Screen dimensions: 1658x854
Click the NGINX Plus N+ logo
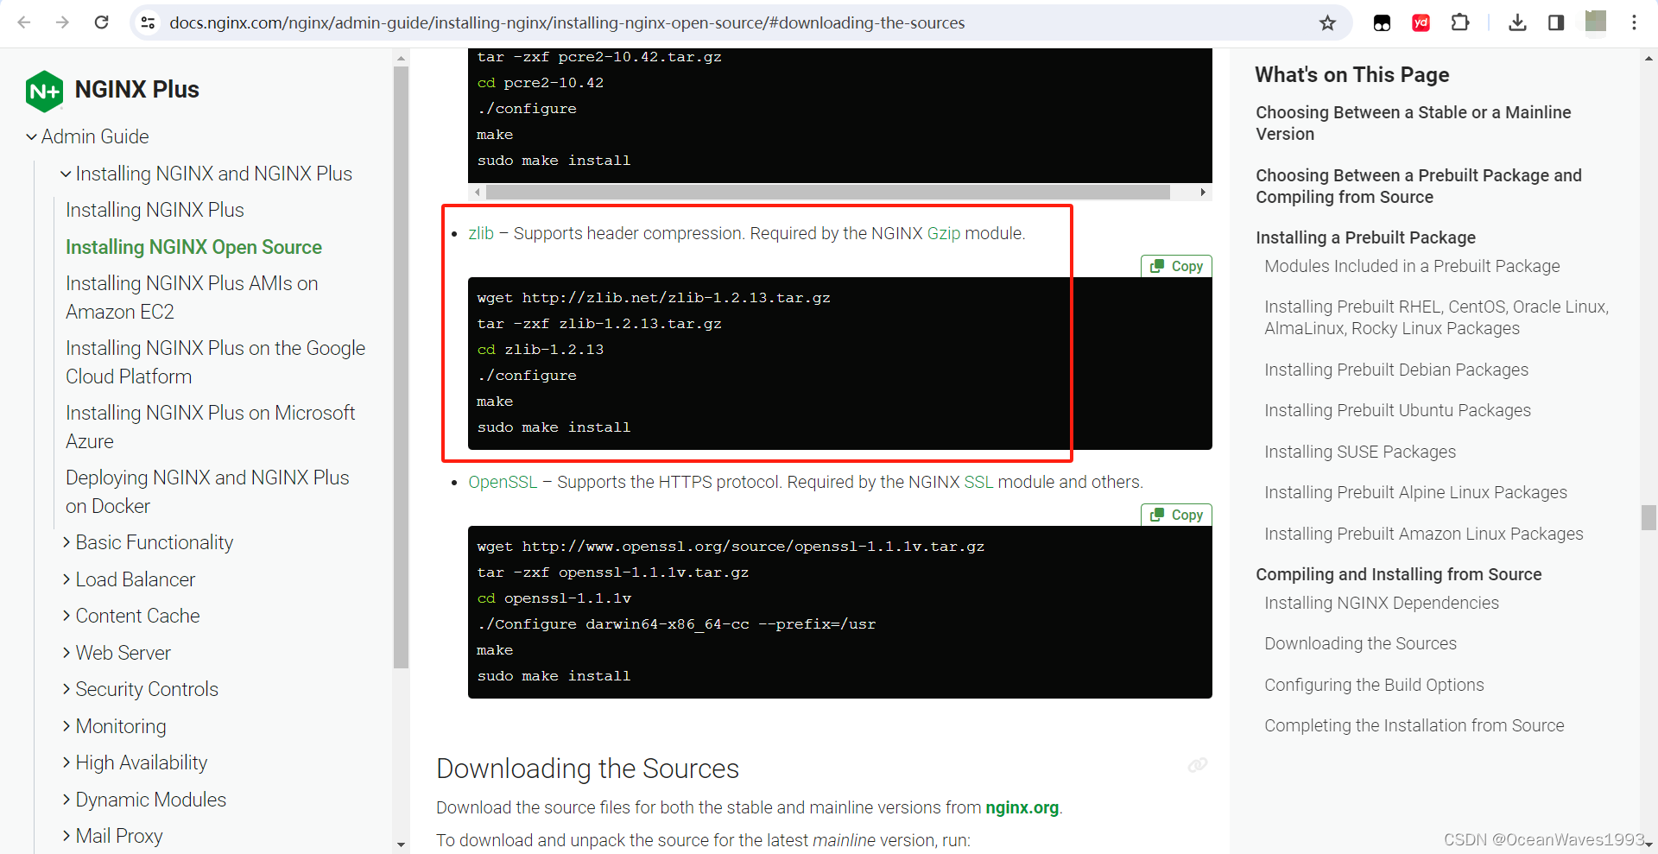pyautogui.click(x=44, y=91)
